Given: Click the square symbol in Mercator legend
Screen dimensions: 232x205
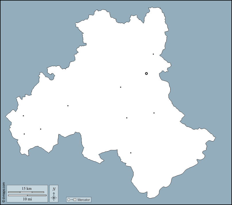Looking at the screenshot, I should pos(75,200).
